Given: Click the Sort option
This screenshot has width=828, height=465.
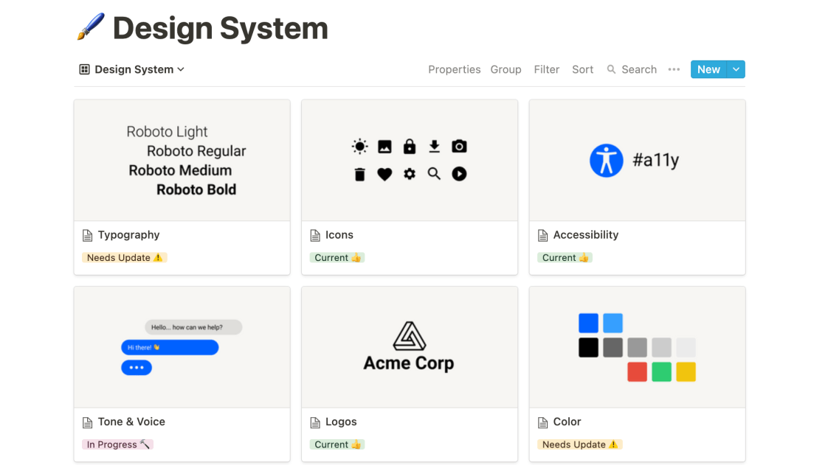Looking at the screenshot, I should click(x=582, y=69).
